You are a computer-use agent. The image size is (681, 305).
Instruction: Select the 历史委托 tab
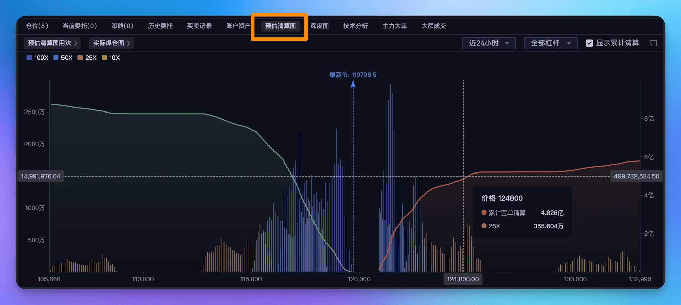[160, 26]
